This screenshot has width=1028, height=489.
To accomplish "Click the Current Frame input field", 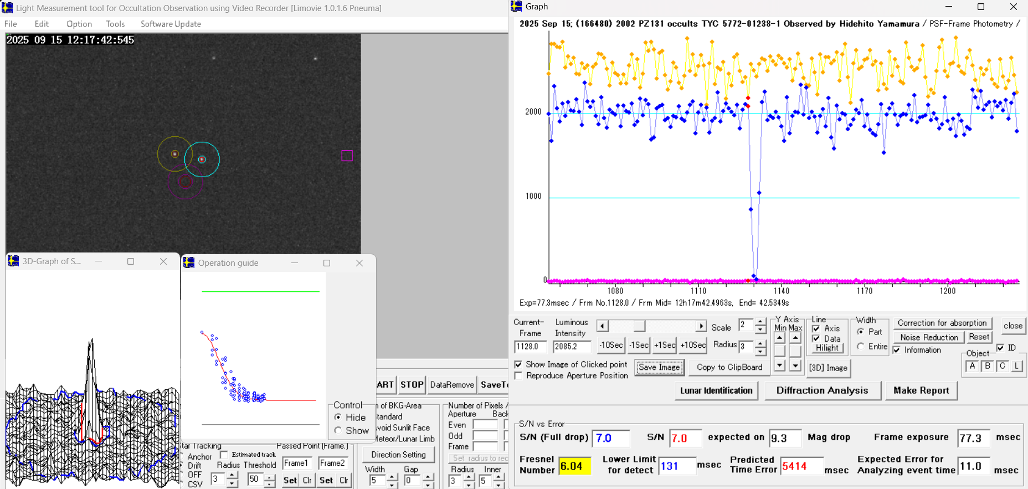I will 530,347.
